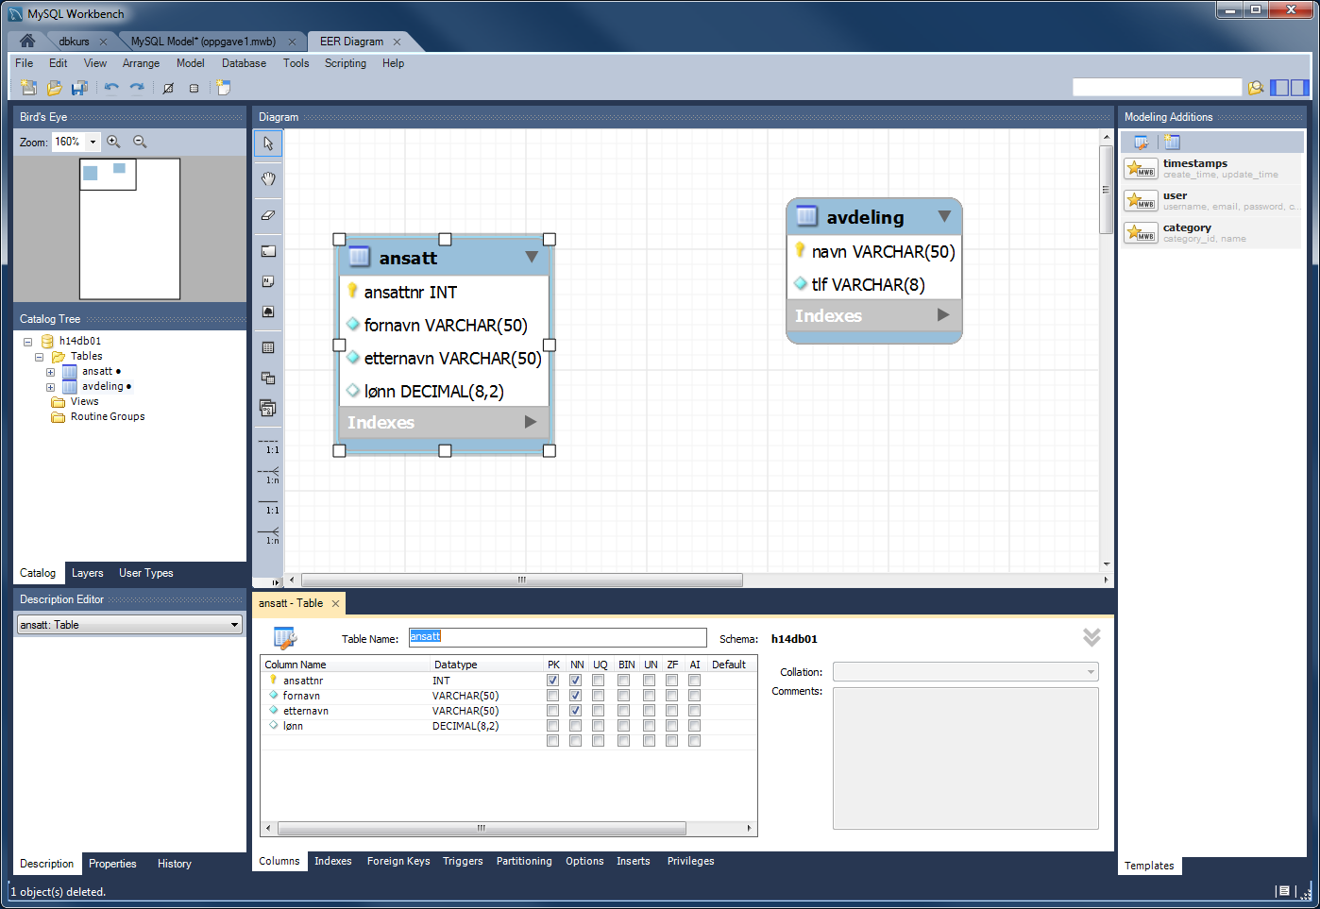Viewport: 1320px width, 909px height.
Task: Select 1:n non-identifying relationship tool
Action: 268,475
